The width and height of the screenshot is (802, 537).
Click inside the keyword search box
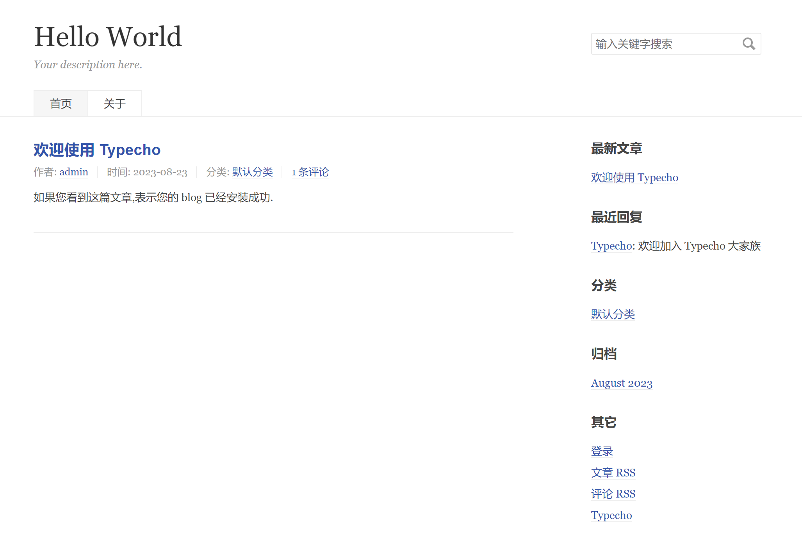(664, 44)
